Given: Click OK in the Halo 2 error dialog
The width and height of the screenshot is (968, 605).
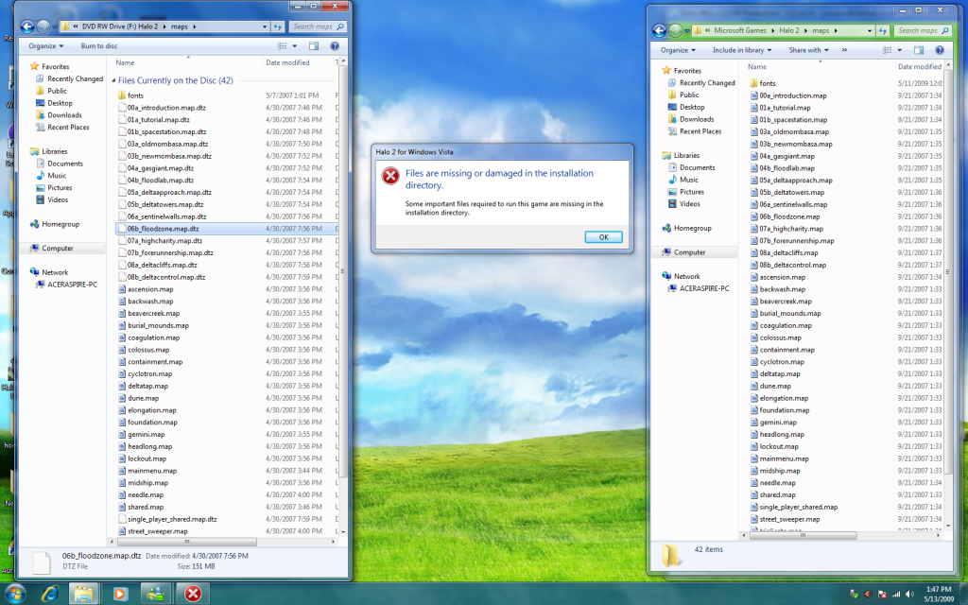Looking at the screenshot, I should pos(603,237).
